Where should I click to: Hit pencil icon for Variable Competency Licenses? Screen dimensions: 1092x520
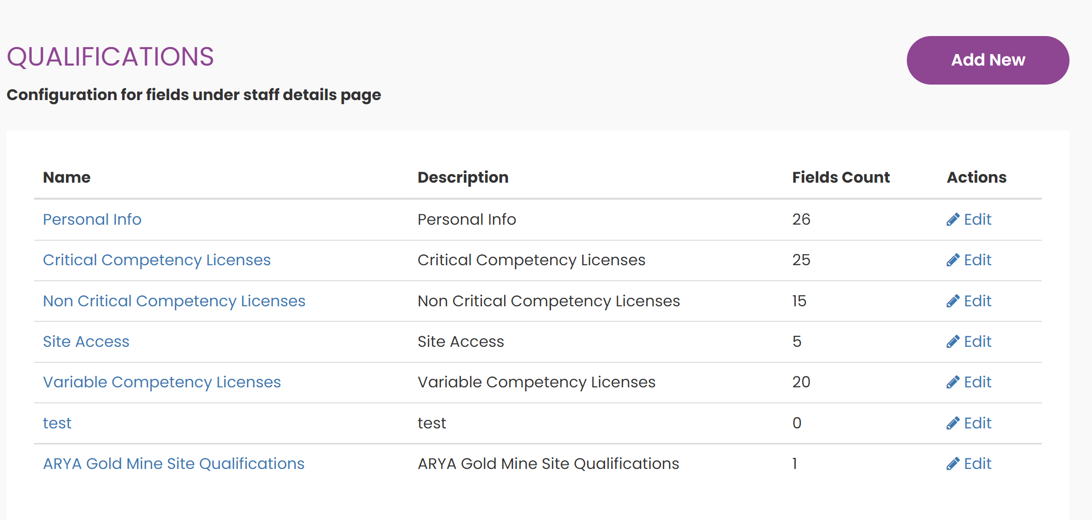pos(952,382)
